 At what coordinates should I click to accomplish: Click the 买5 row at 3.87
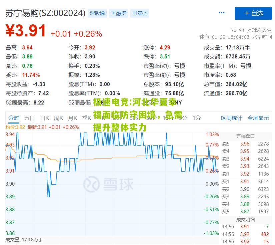[x=245, y=212]
